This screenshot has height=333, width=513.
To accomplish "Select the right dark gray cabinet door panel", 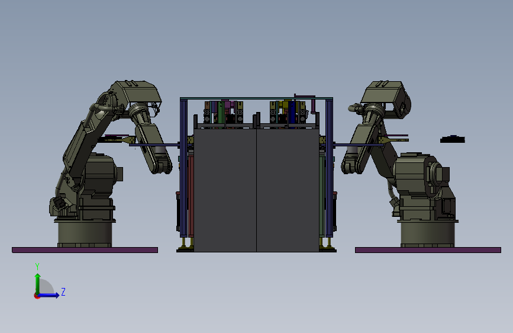I will pos(288,190).
